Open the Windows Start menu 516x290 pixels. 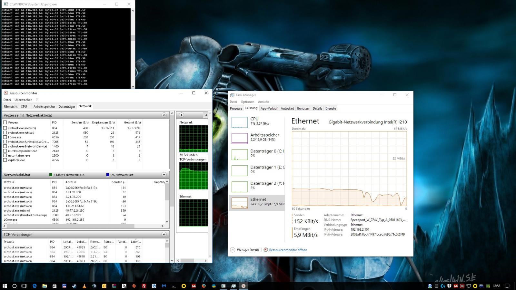tap(5, 286)
